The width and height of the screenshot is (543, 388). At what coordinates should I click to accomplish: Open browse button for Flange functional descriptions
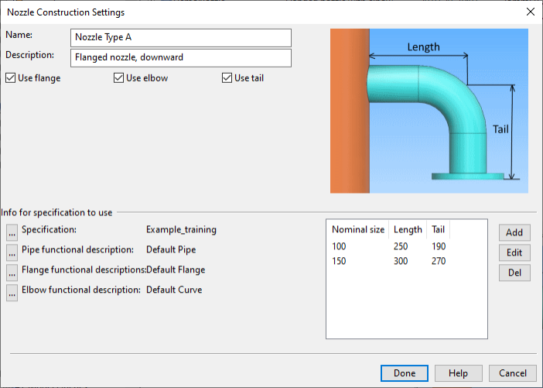click(12, 271)
